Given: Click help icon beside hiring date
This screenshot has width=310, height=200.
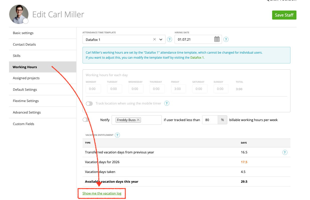Looking at the screenshot, I should (226, 39).
